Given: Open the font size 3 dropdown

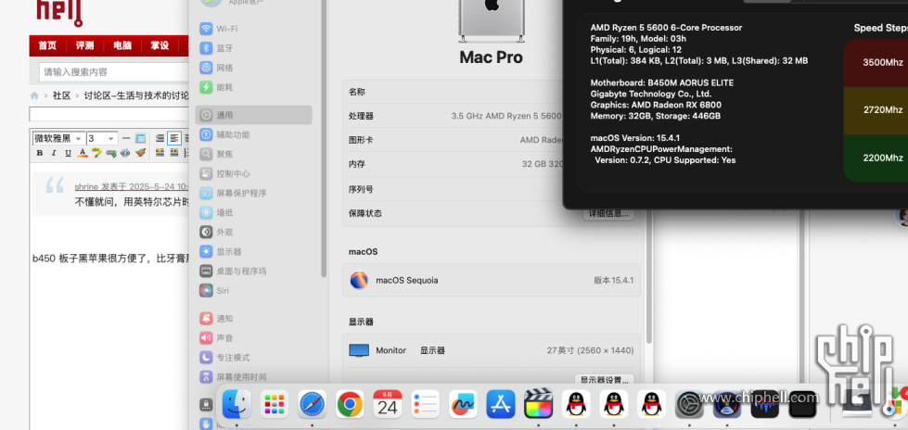Looking at the screenshot, I should click(103, 138).
